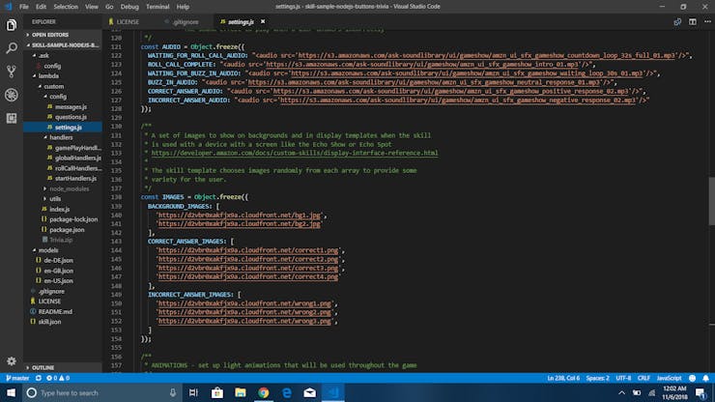Open changes icon in editor title bar

[677, 21]
